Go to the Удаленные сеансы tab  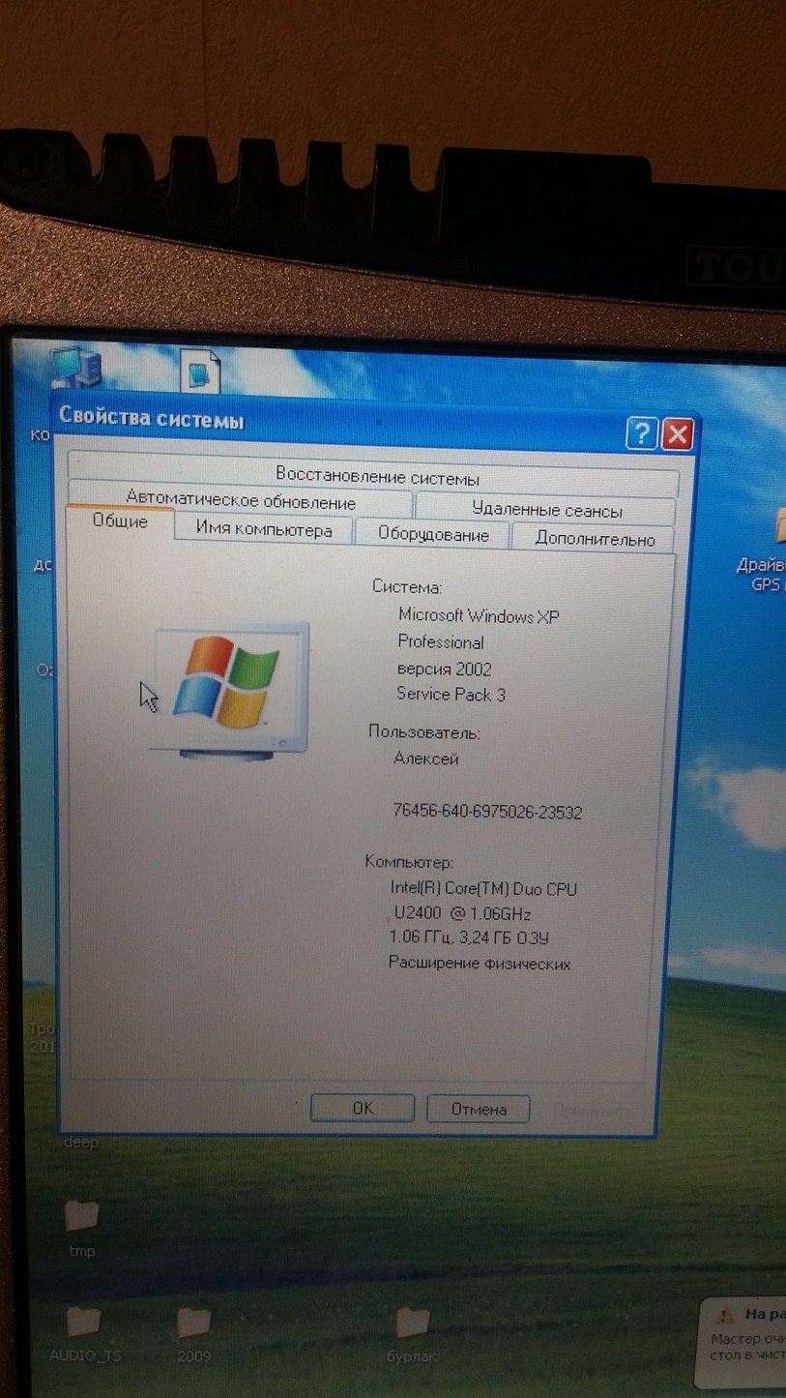coord(546,510)
